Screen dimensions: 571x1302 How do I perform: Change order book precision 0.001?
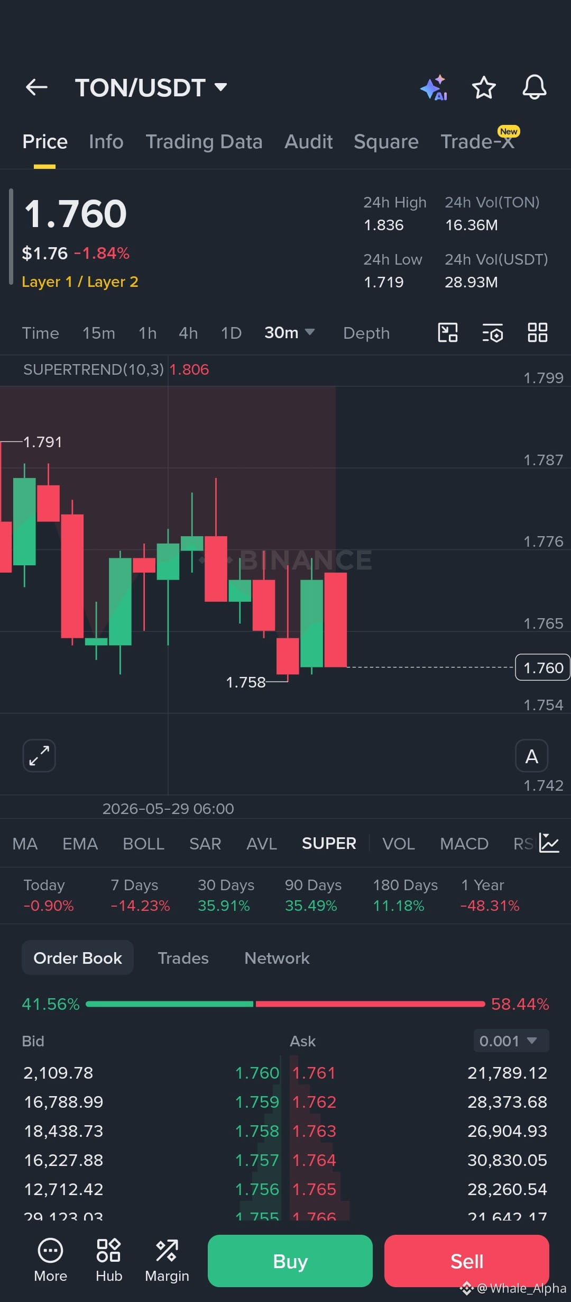pos(511,1041)
